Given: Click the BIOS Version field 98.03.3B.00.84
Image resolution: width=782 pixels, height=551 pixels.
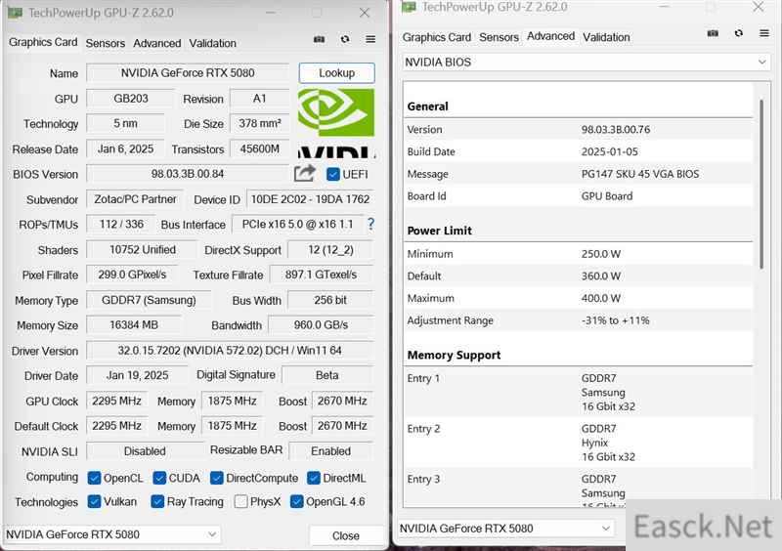Looking at the screenshot, I should coord(188,174).
